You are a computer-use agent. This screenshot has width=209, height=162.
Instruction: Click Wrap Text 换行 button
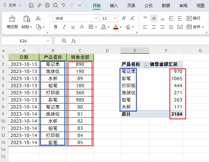pyautogui.click(x=194, y=18)
